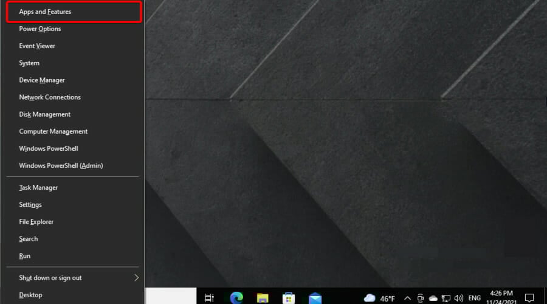Viewport: 547px width, 304px height.
Task: Open Device Manager
Action: 74,80
